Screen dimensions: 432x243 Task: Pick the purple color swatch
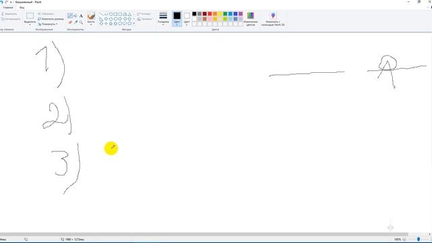pos(240,13)
